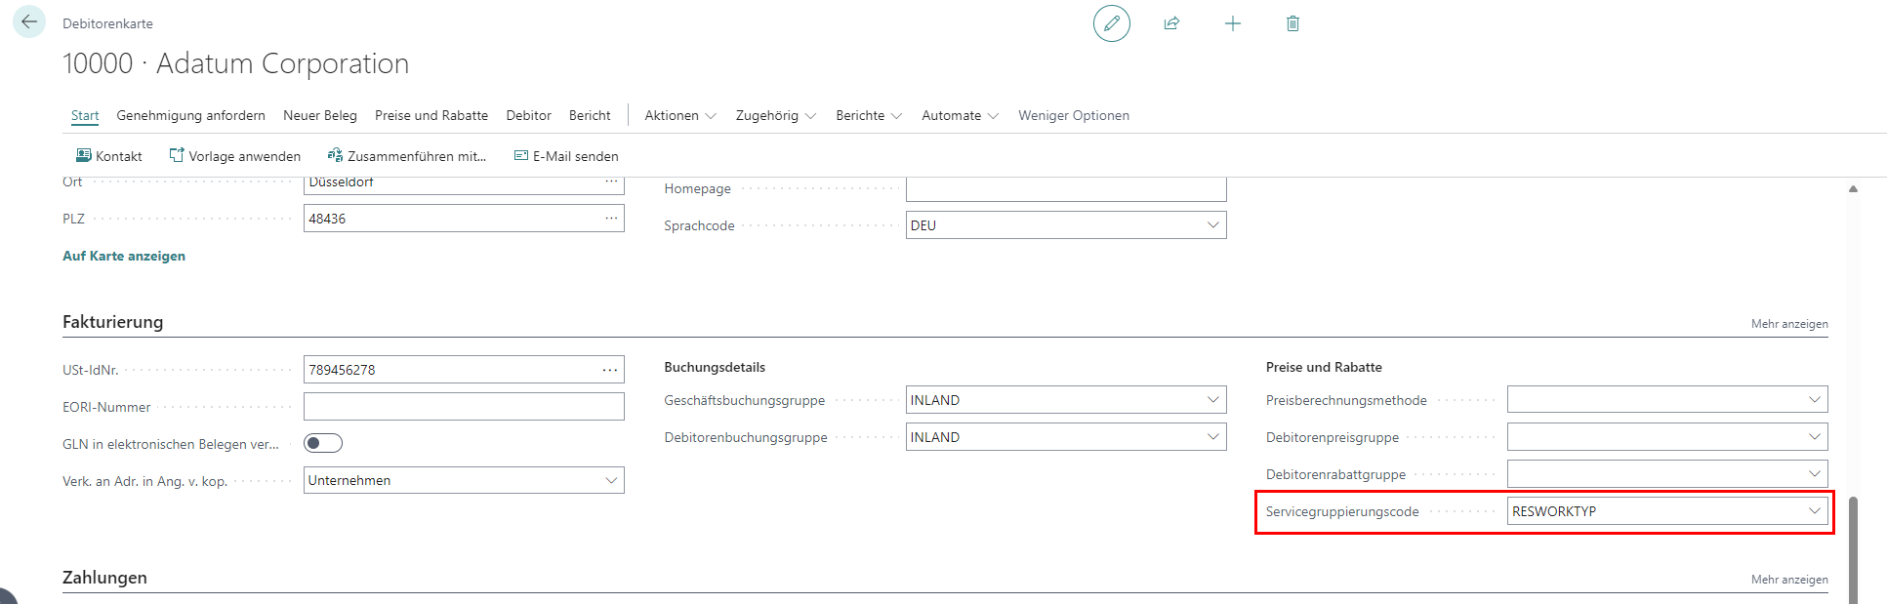Screen dimensions: 1887x604
Task: Expand the Berichte menu
Action: coord(869,115)
